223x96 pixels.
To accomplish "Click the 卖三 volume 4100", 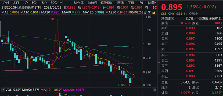I will click(218, 39).
